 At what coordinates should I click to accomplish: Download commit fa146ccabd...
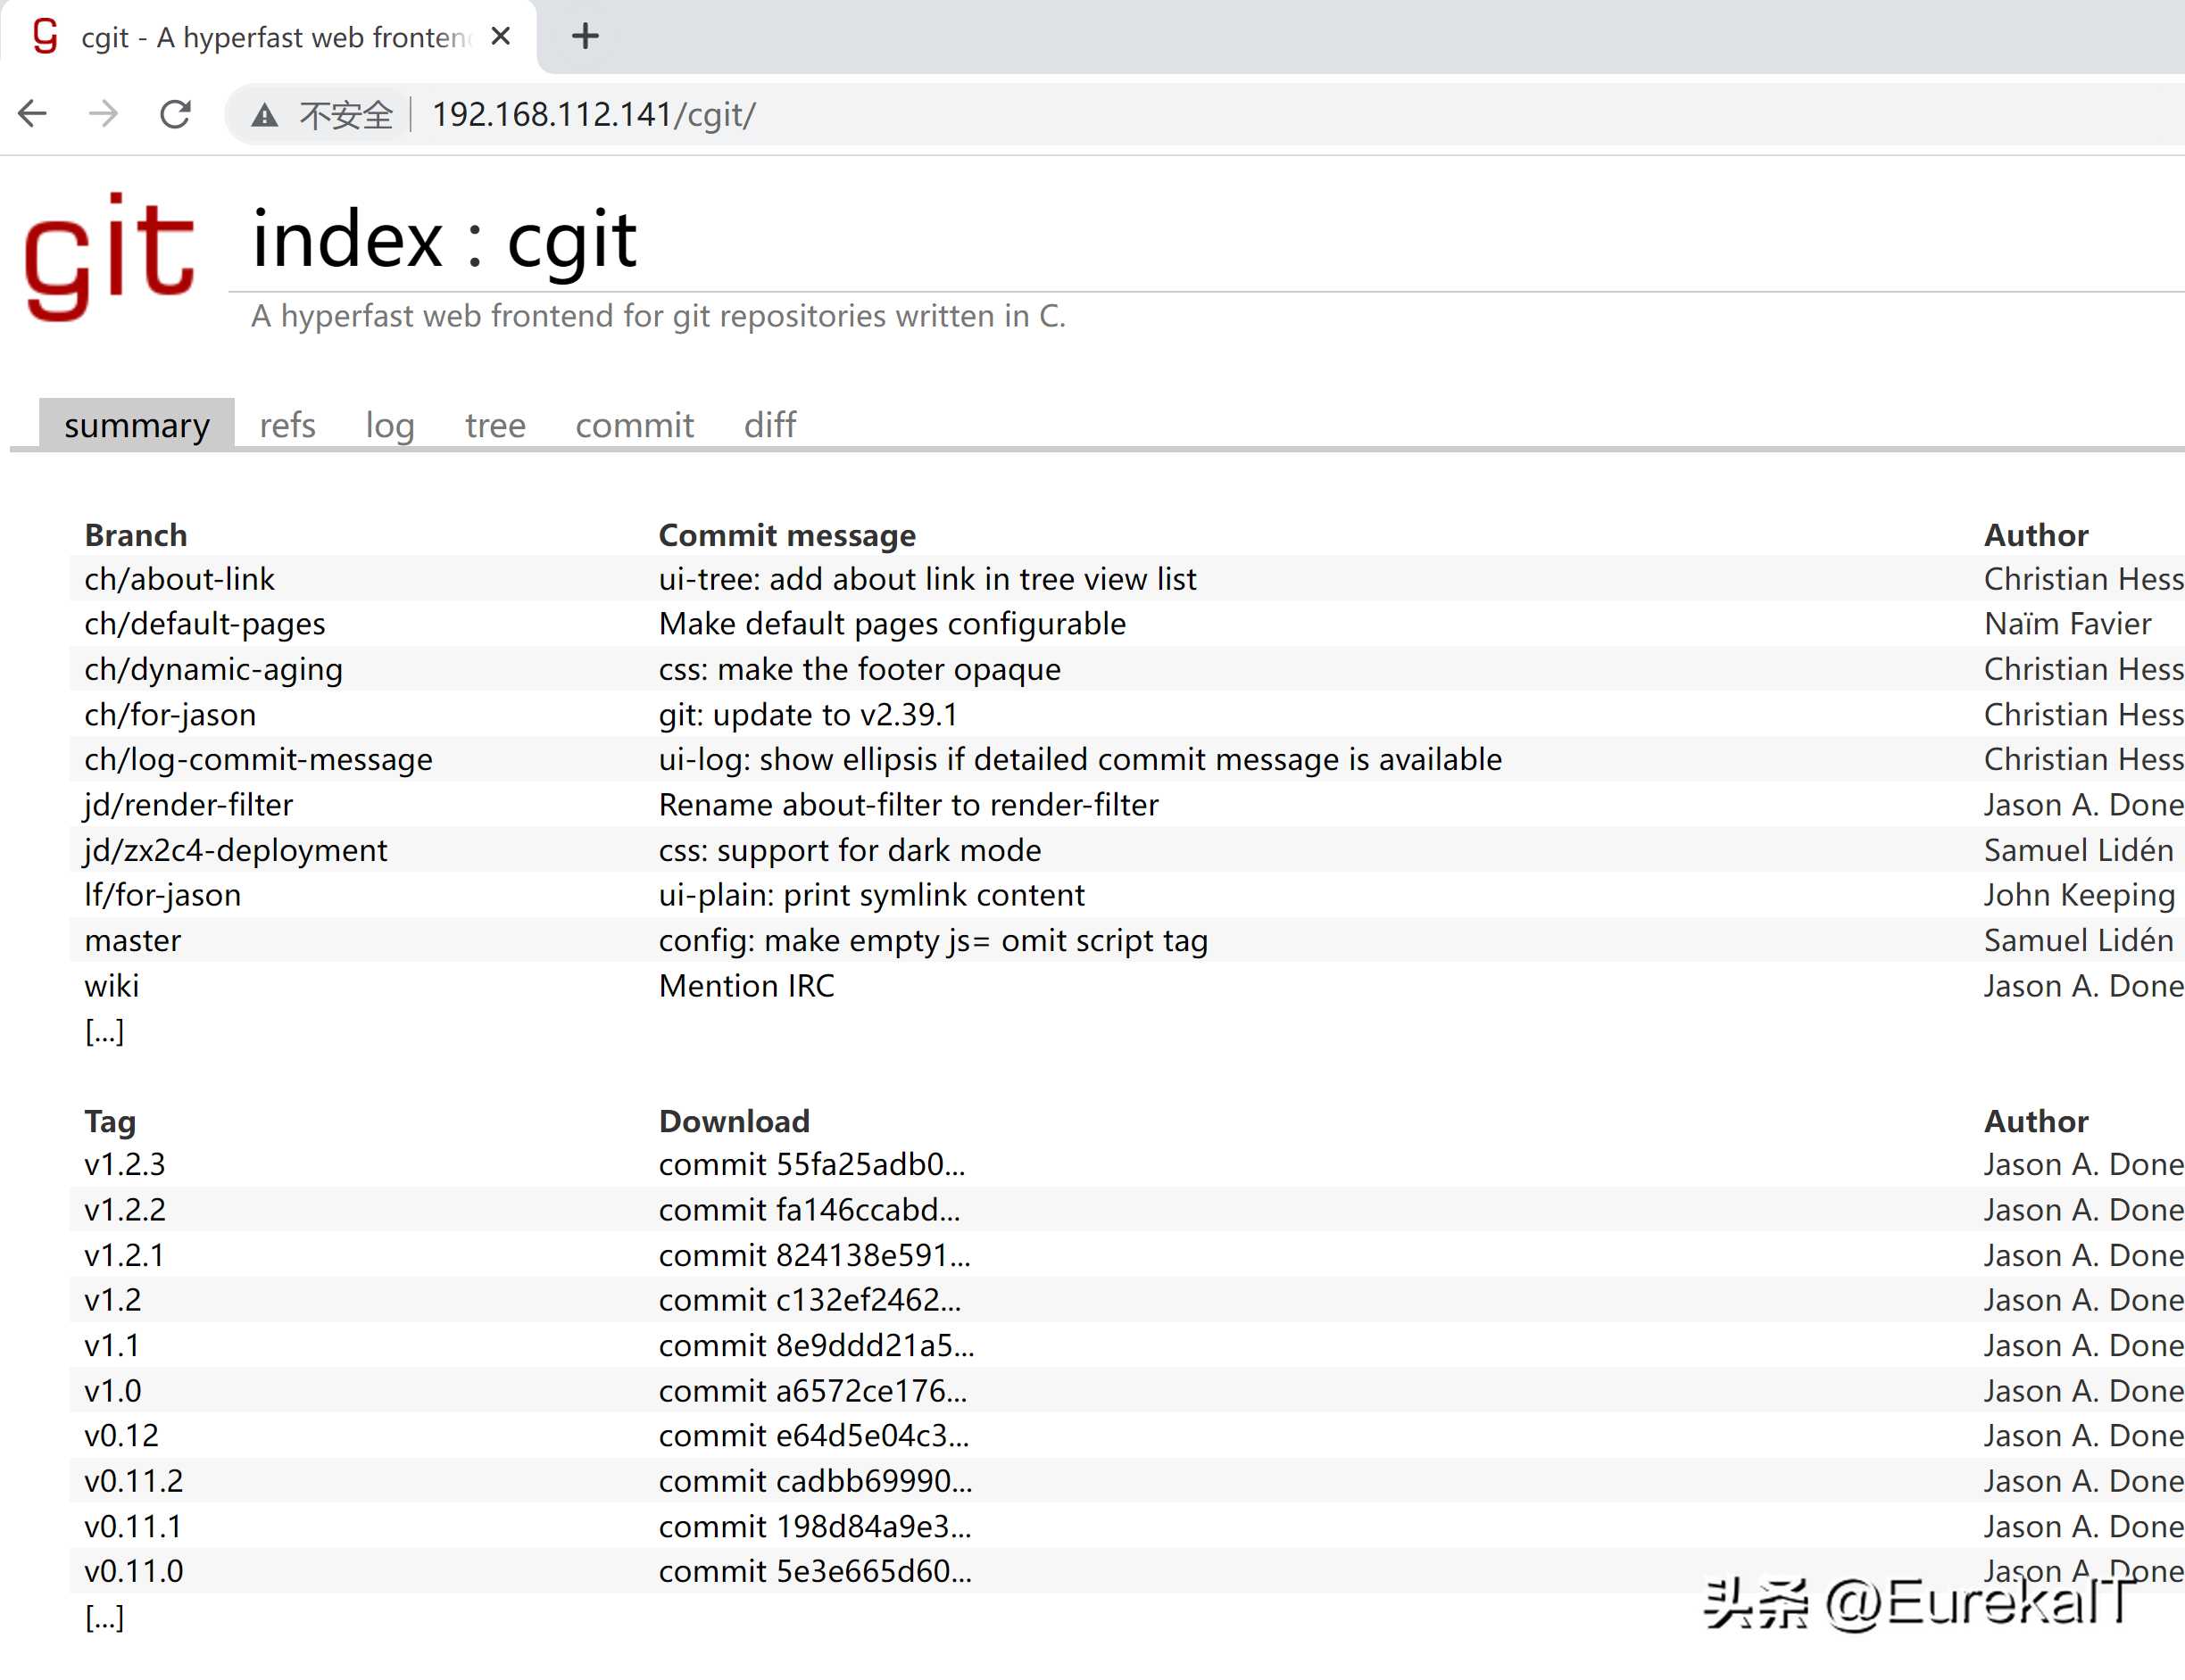(x=810, y=1210)
